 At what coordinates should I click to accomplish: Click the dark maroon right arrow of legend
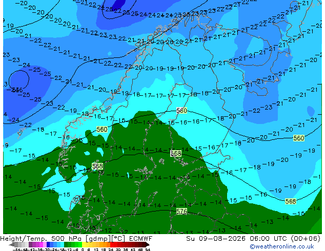tap(148, 244)
